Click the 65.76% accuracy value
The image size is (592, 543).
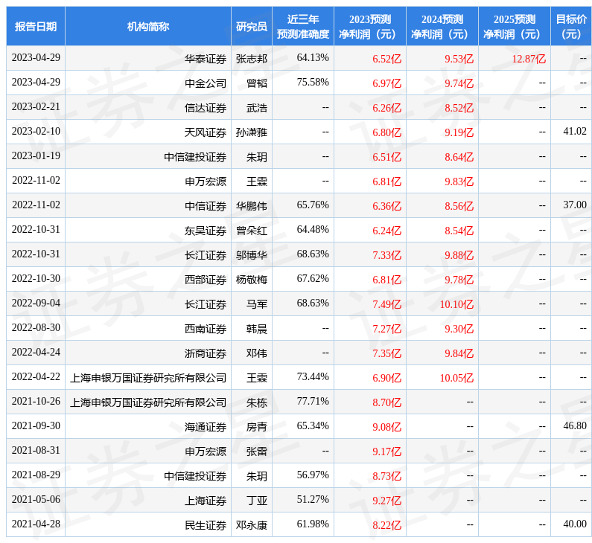[313, 205]
